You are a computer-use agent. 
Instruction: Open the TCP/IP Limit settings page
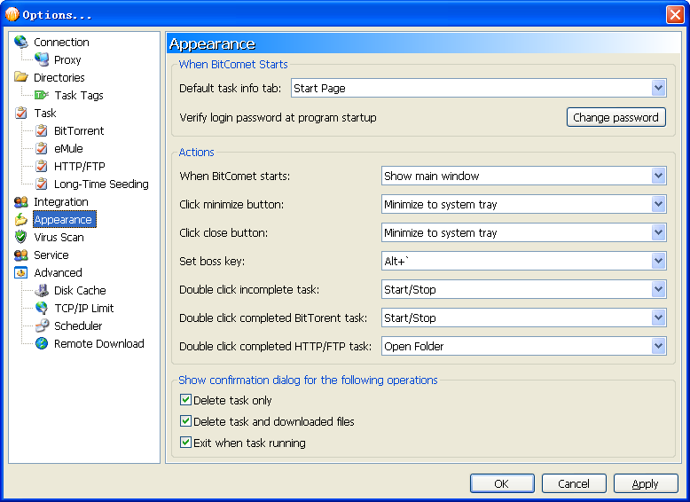click(x=83, y=308)
